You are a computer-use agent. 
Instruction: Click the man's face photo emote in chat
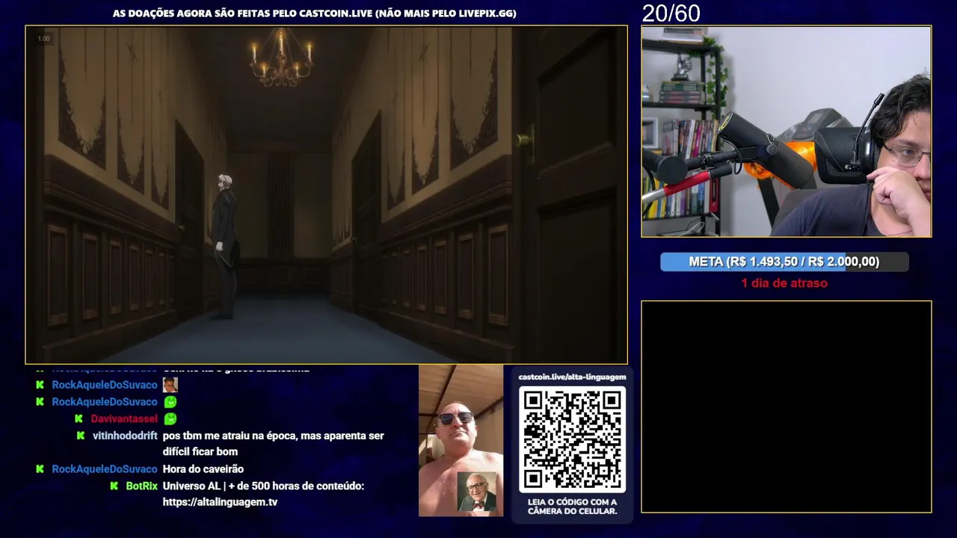[x=170, y=385]
